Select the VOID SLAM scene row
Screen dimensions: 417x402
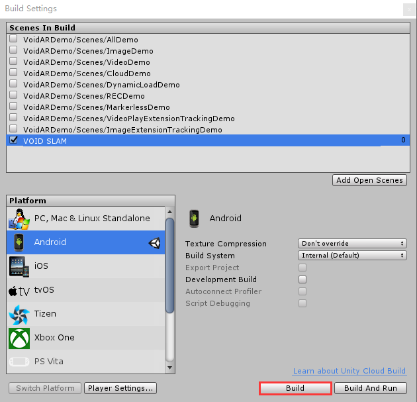click(208, 140)
